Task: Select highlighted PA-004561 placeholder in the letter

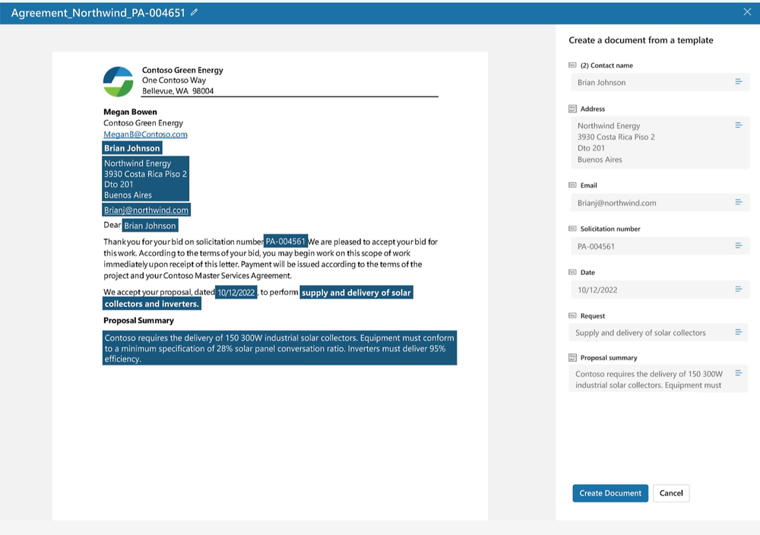Action: 286,241
